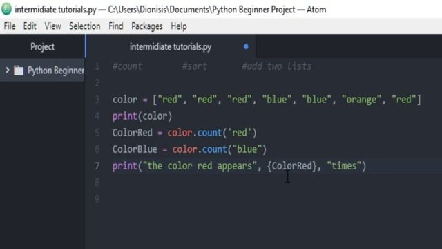Click the "the color red appears" string
The width and height of the screenshot is (442, 249).
pos(200,166)
